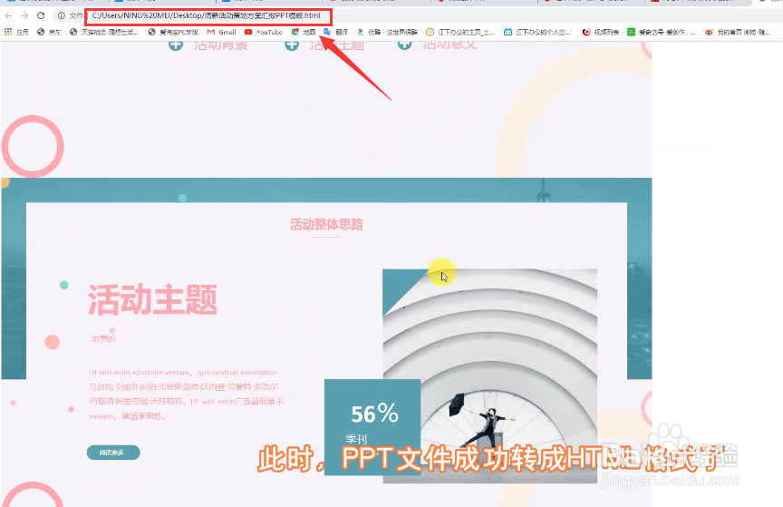Open the 我的首页 微博 bookmark
783x507 pixels.
738,32
